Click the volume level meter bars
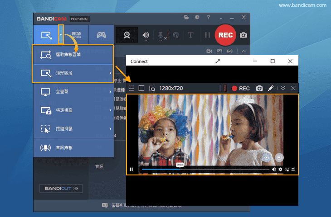The height and width of the screenshot is (217, 331). [x=223, y=89]
